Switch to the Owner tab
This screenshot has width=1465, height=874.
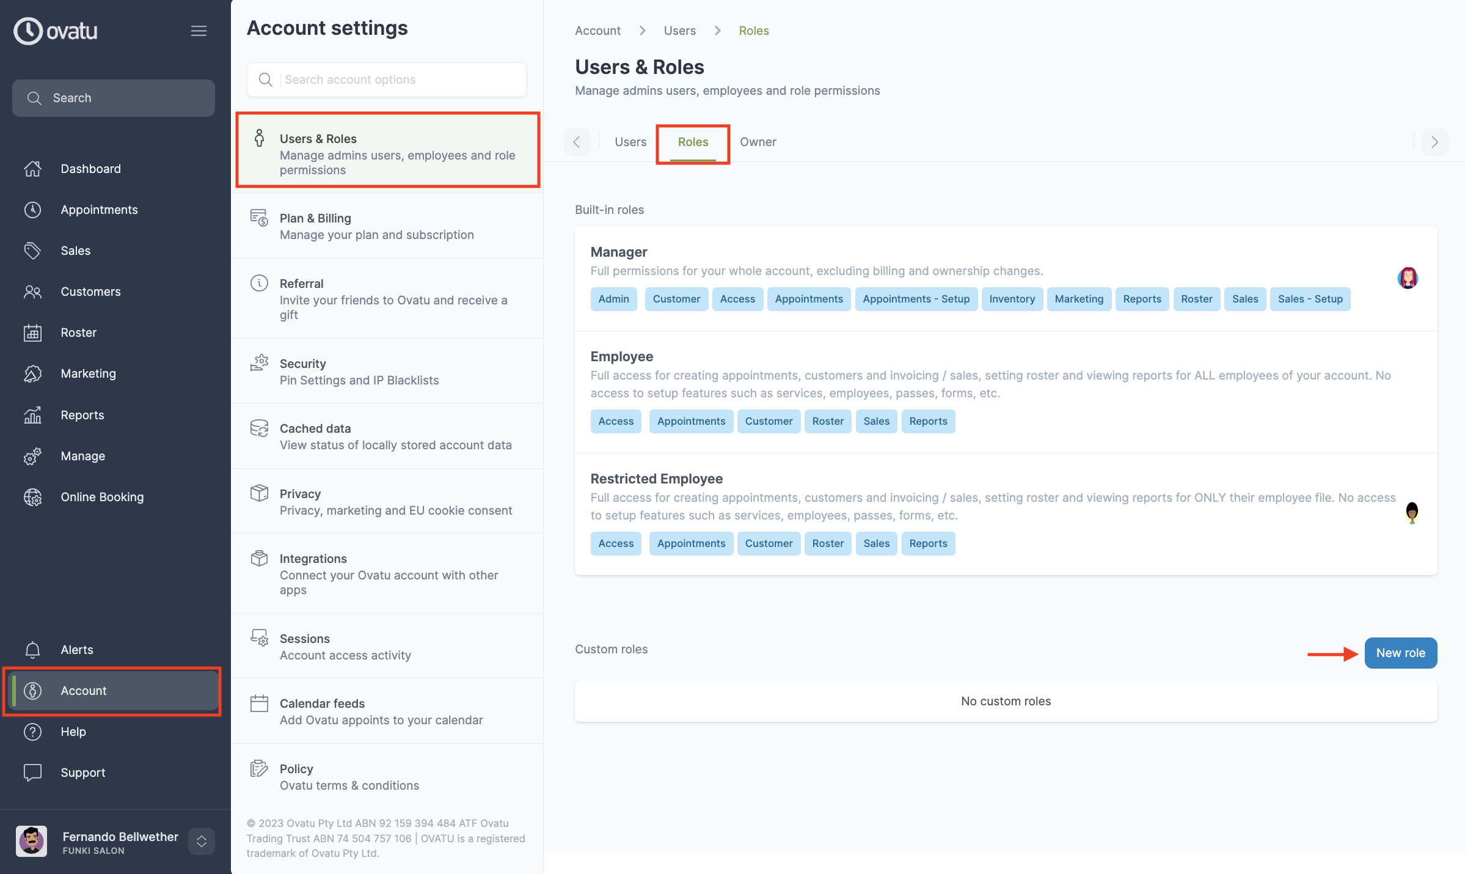point(758,142)
